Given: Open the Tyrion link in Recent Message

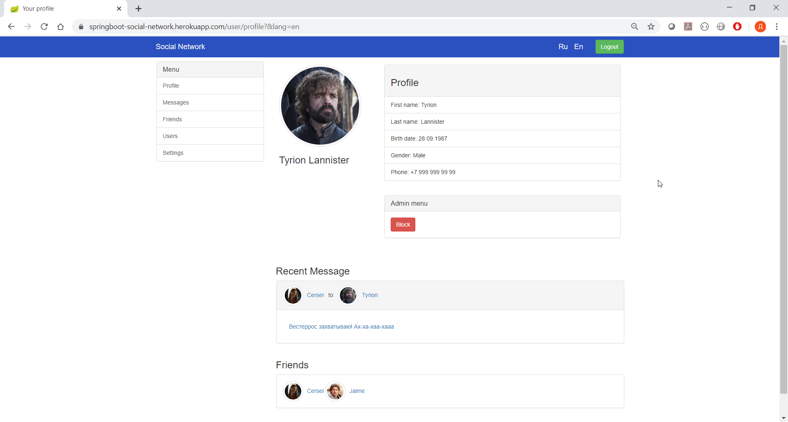Looking at the screenshot, I should [370, 295].
